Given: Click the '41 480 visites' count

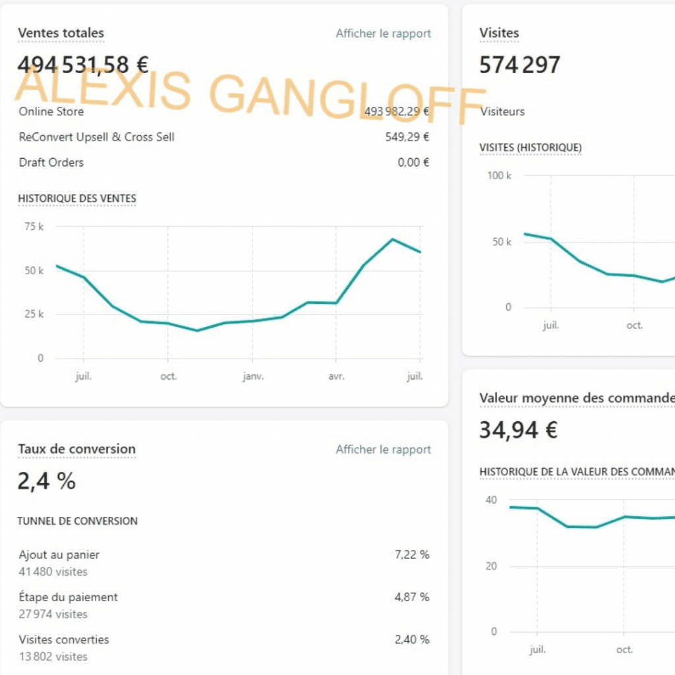Looking at the screenshot, I should pyautogui.click(x=53, y=572).
